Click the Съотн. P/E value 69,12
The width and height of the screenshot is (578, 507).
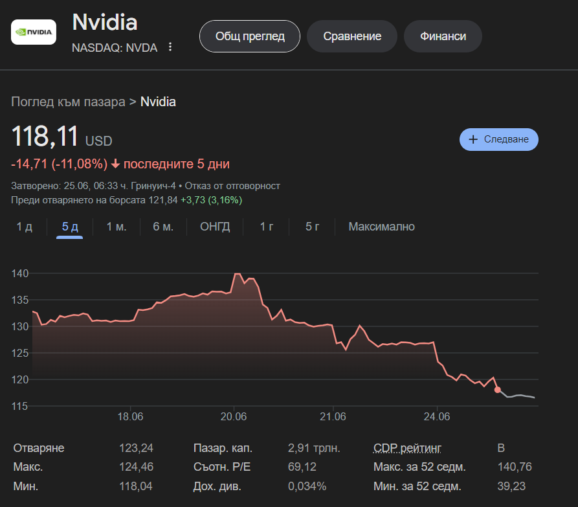302,467
